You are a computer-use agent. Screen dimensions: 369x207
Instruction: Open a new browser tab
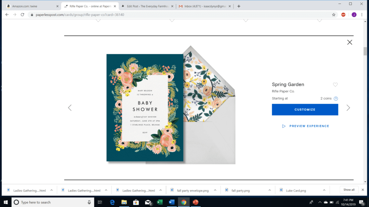pos(239,6)
